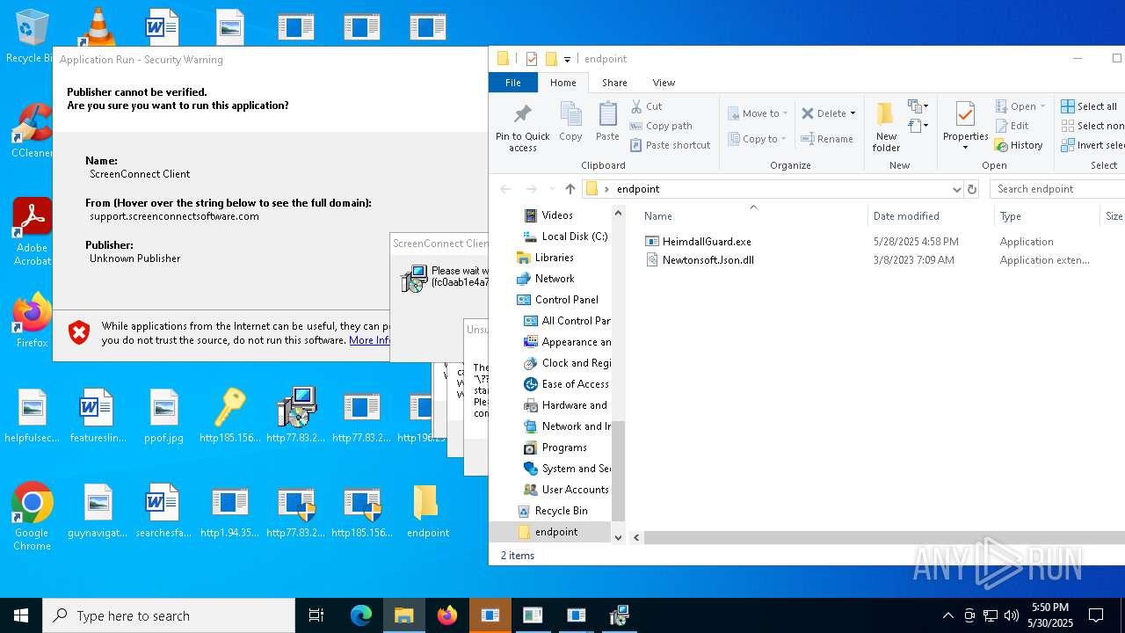The height and width of the screenshot is (633, 1125).
Task: Click the Cut scissors icon
Action: tap(636, 106)
